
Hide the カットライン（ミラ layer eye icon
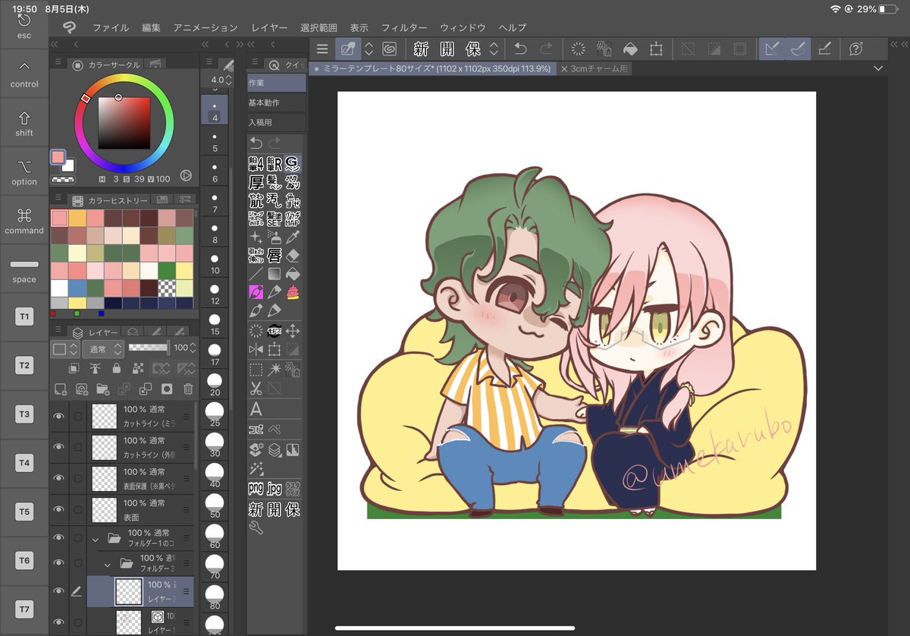pyautogui.click(x=58, y=416)
